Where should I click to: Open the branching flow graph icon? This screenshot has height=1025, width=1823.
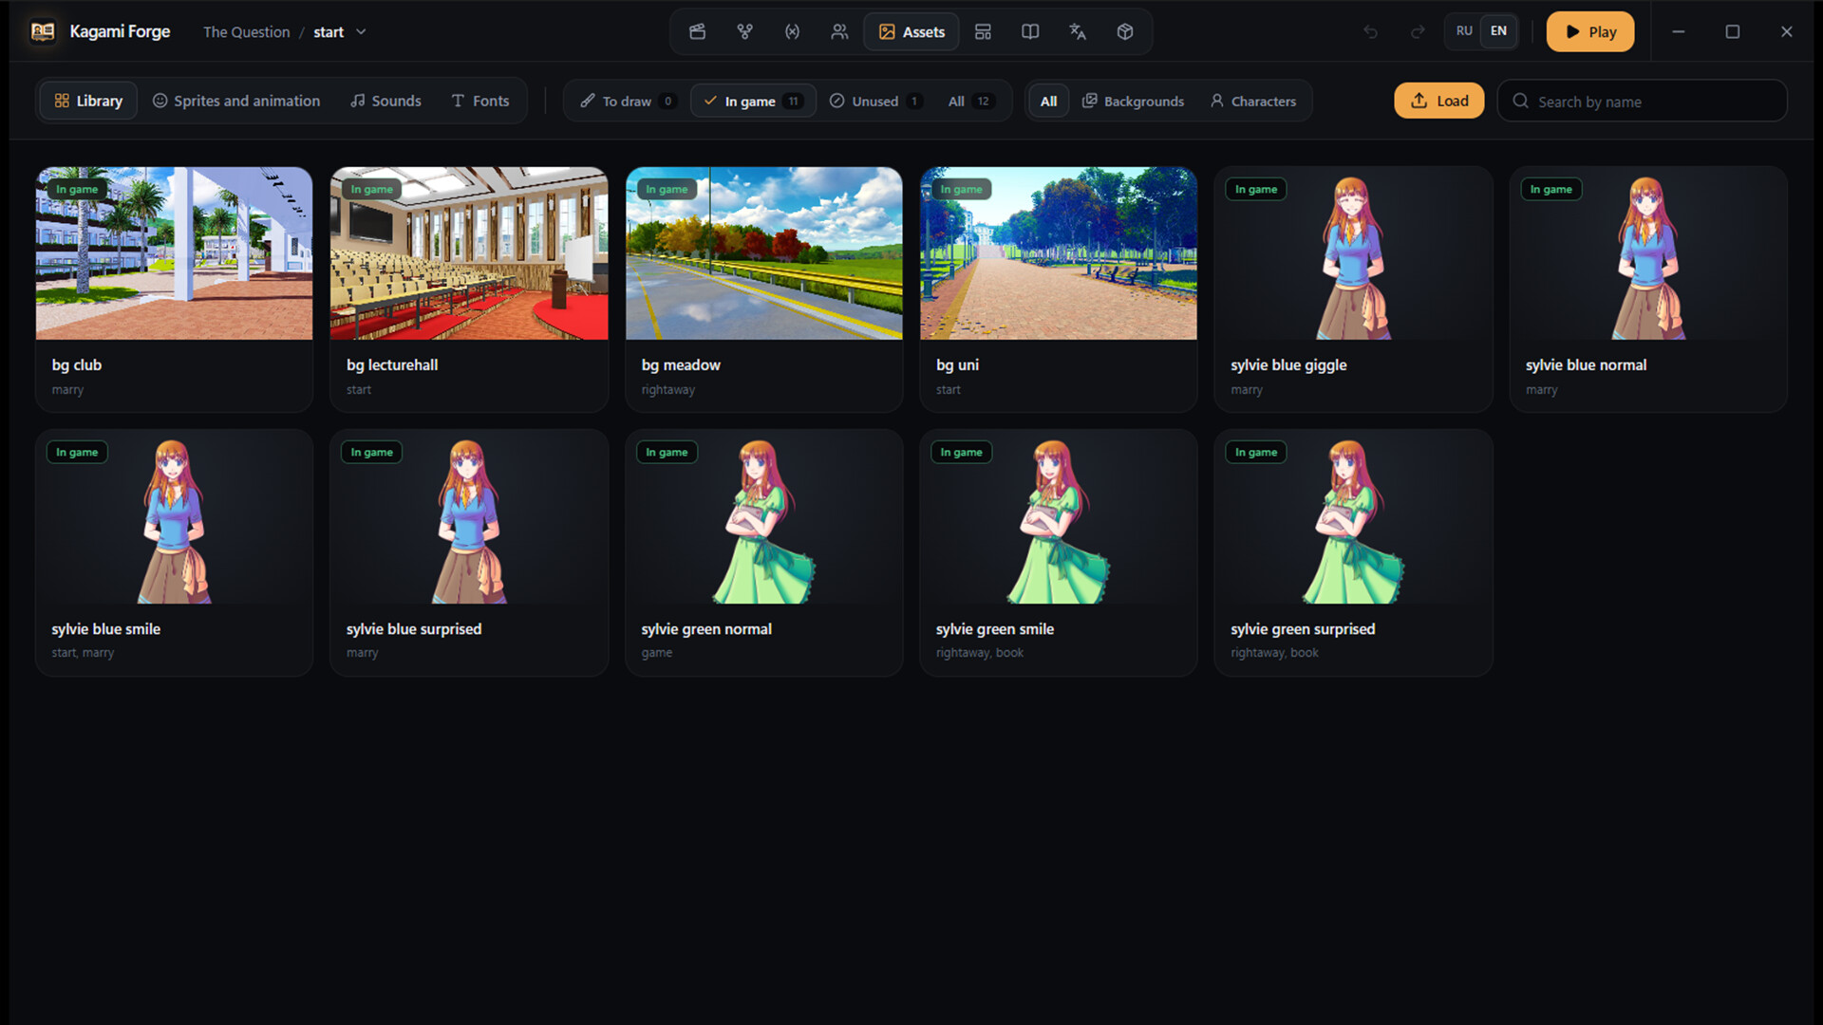744,31
